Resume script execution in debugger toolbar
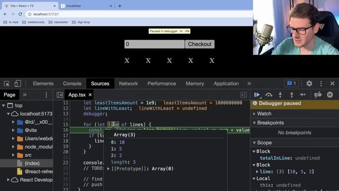Image resolution: width=339 pixels, height=191 pixels. click(x=257, y=95)
